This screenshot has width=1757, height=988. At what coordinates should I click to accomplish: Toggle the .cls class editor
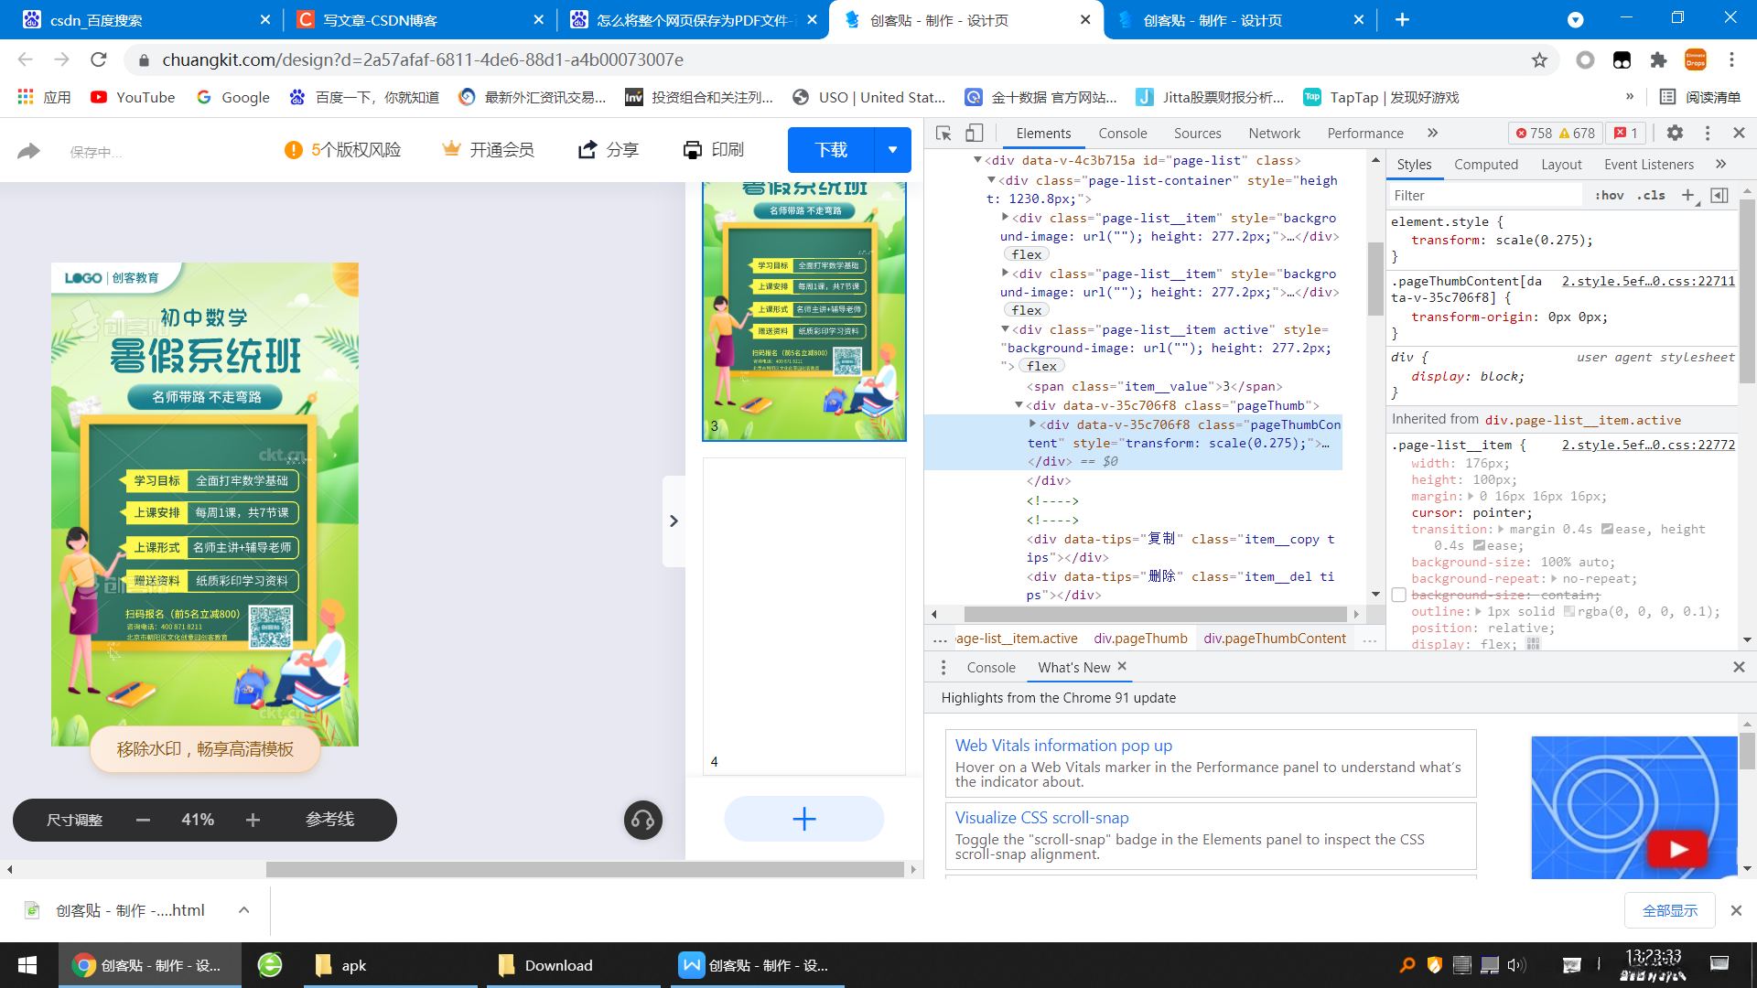pyautogui.click(x=1652, y=195)
